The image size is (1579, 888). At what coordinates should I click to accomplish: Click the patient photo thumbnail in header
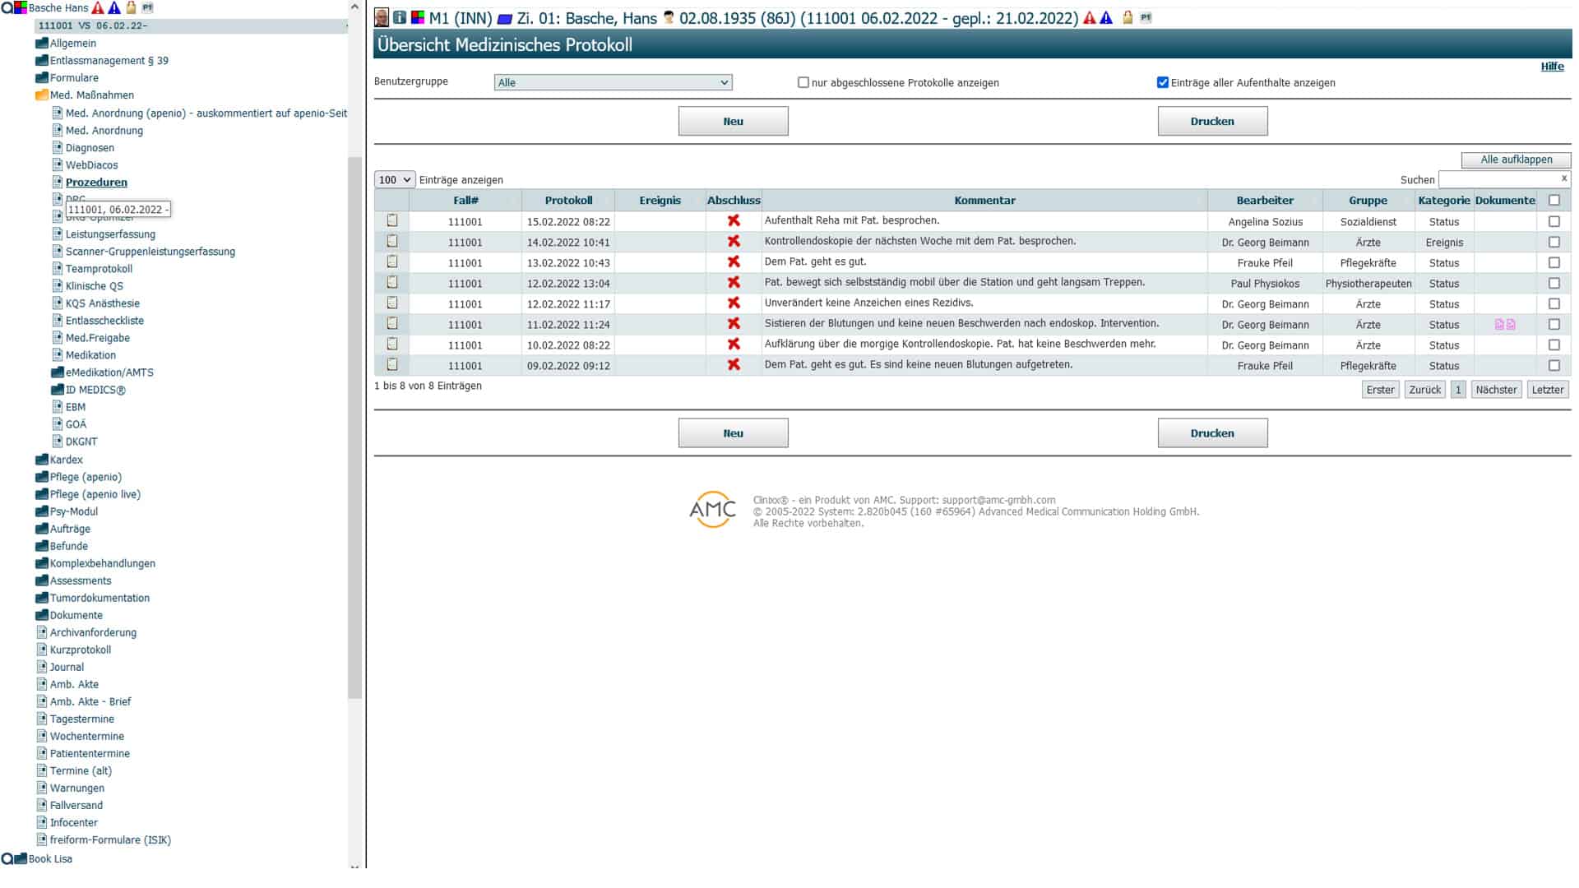pos(382,17)
